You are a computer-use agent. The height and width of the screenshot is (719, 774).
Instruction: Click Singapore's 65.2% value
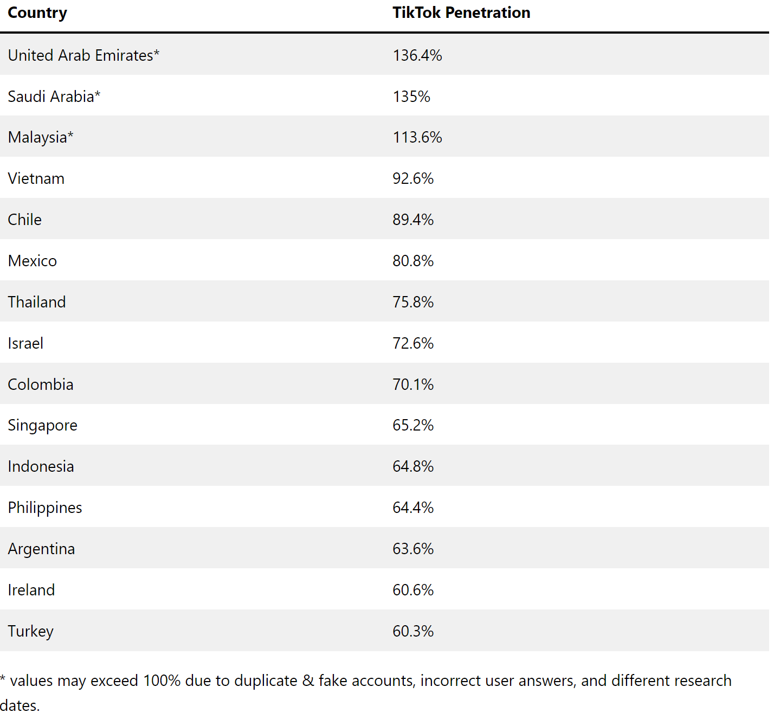click(x=413, y=425)
